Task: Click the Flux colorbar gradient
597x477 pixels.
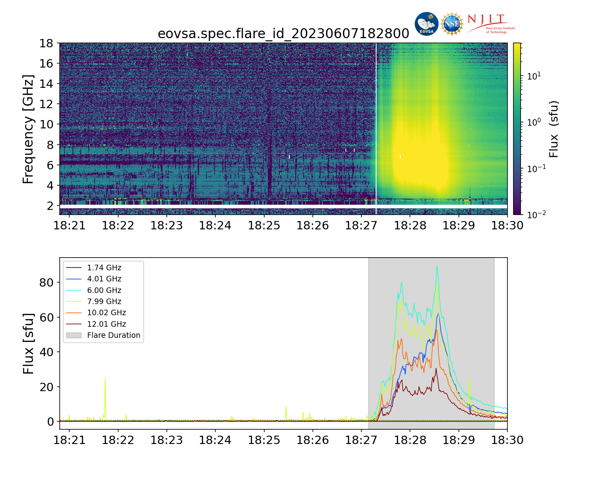Action: pos(517,129)
